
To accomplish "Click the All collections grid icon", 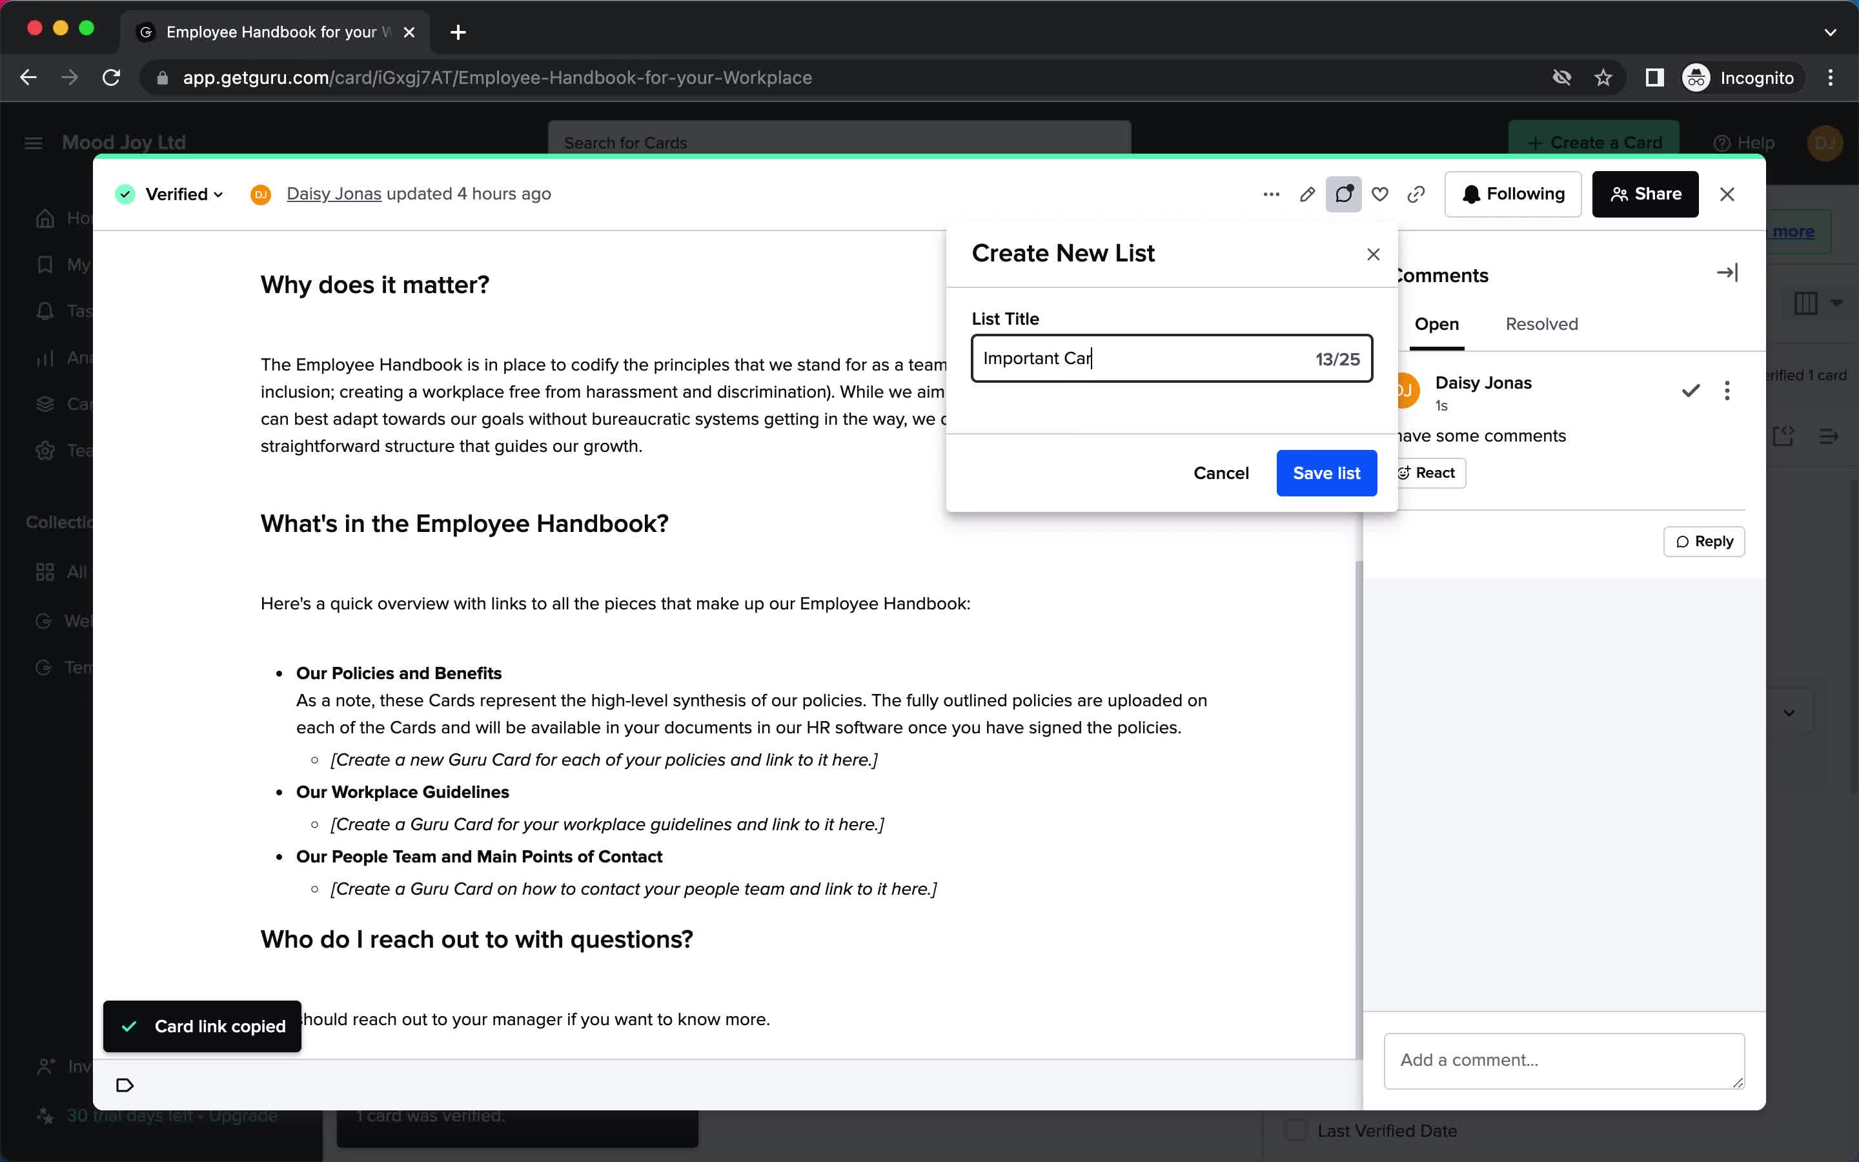I will (45, 573).
